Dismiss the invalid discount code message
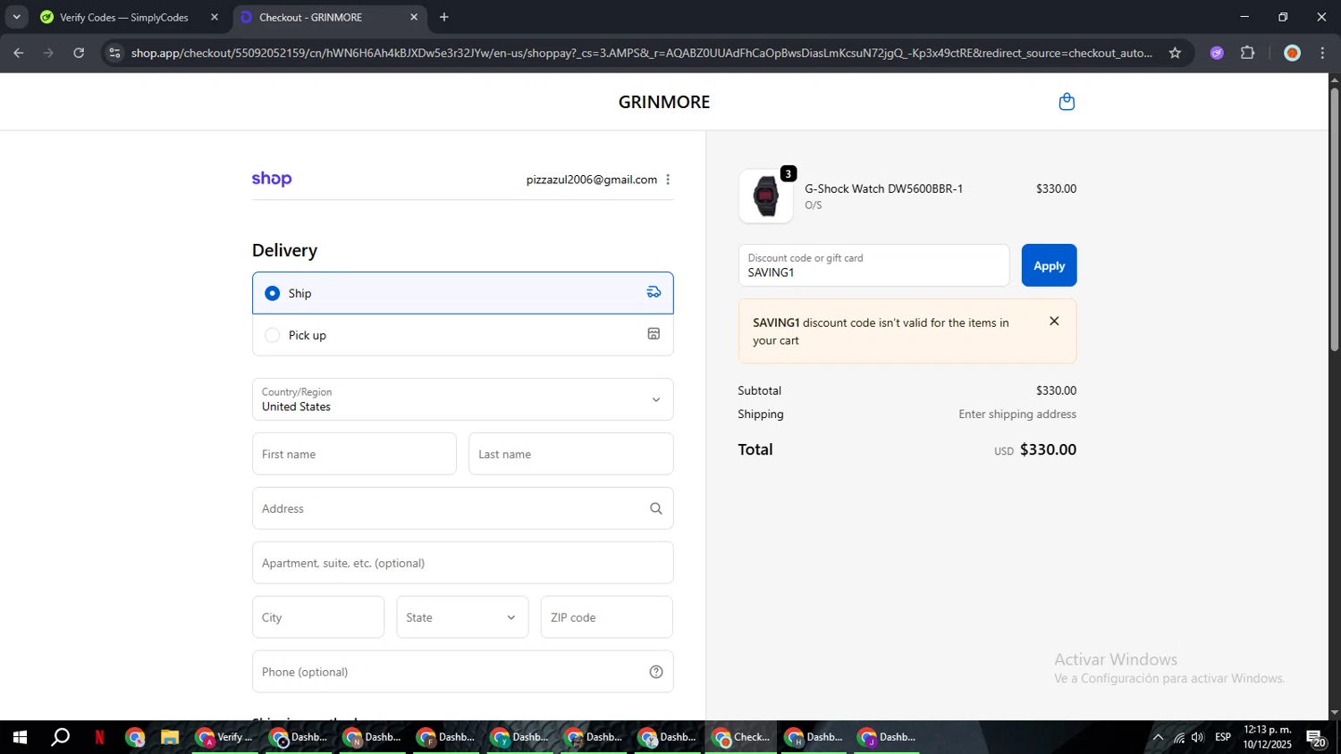This screenshot has height=754, width=1341. 1054,322
